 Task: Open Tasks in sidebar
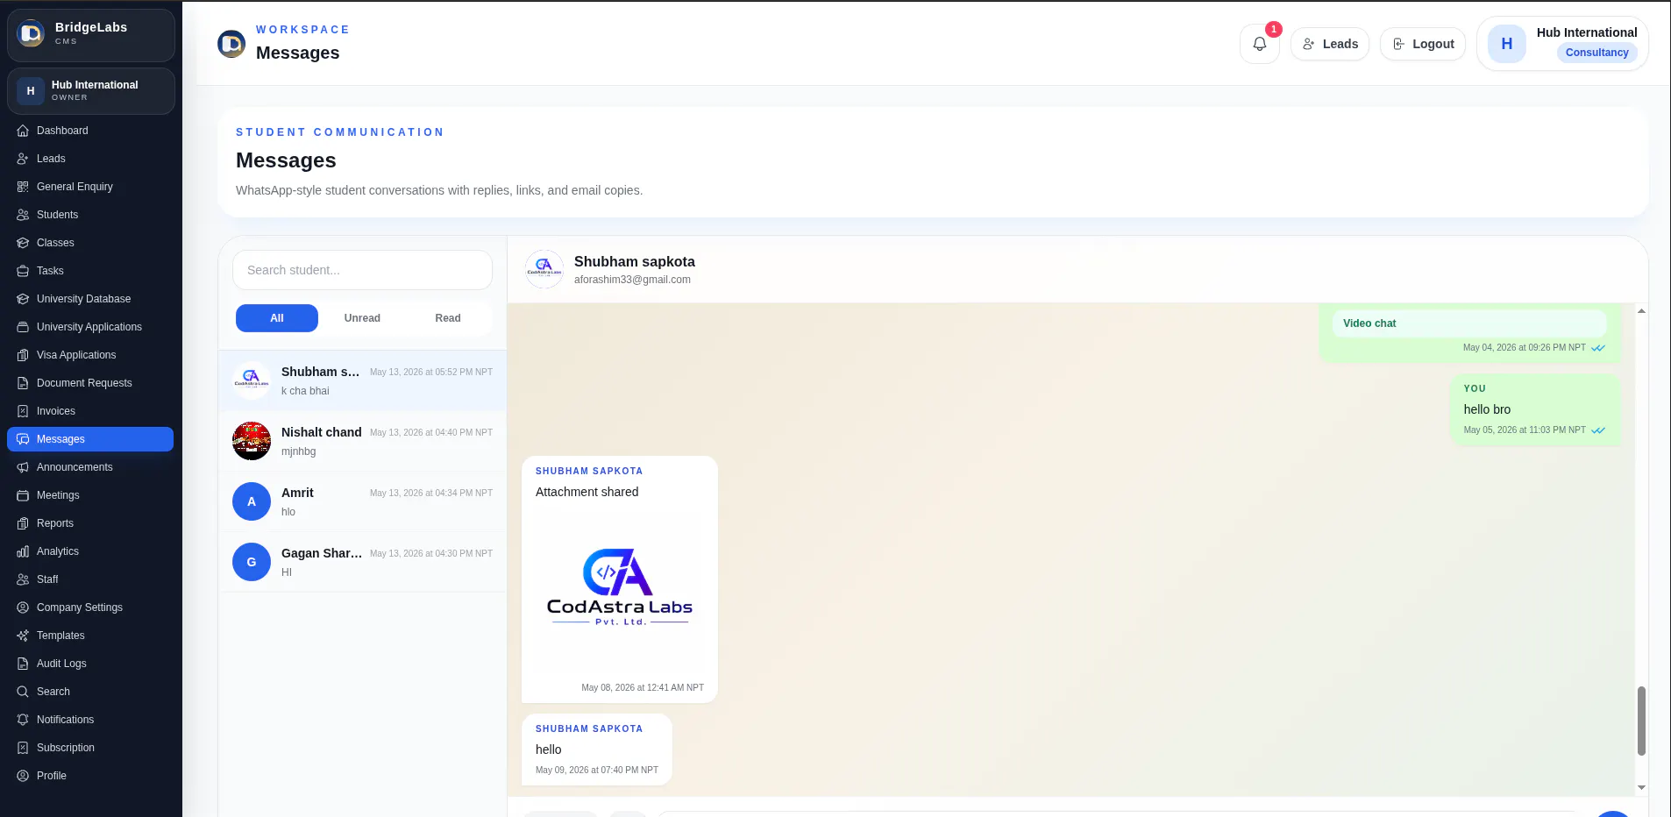[x=90, y=271]
